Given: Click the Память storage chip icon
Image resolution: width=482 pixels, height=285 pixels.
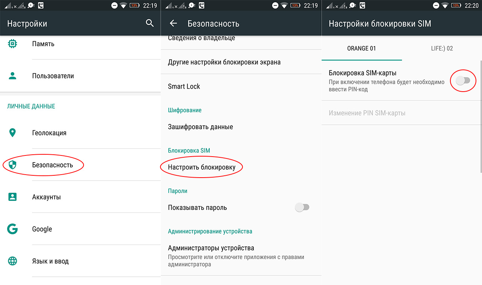Looking at the screenshot, I should tap(12, 44).
